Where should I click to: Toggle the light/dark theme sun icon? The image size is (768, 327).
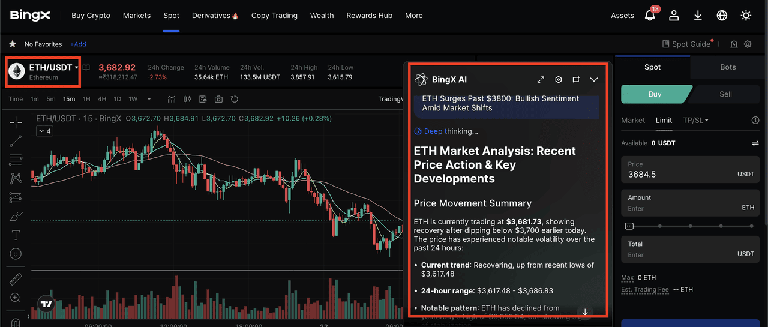coord(746,16)
